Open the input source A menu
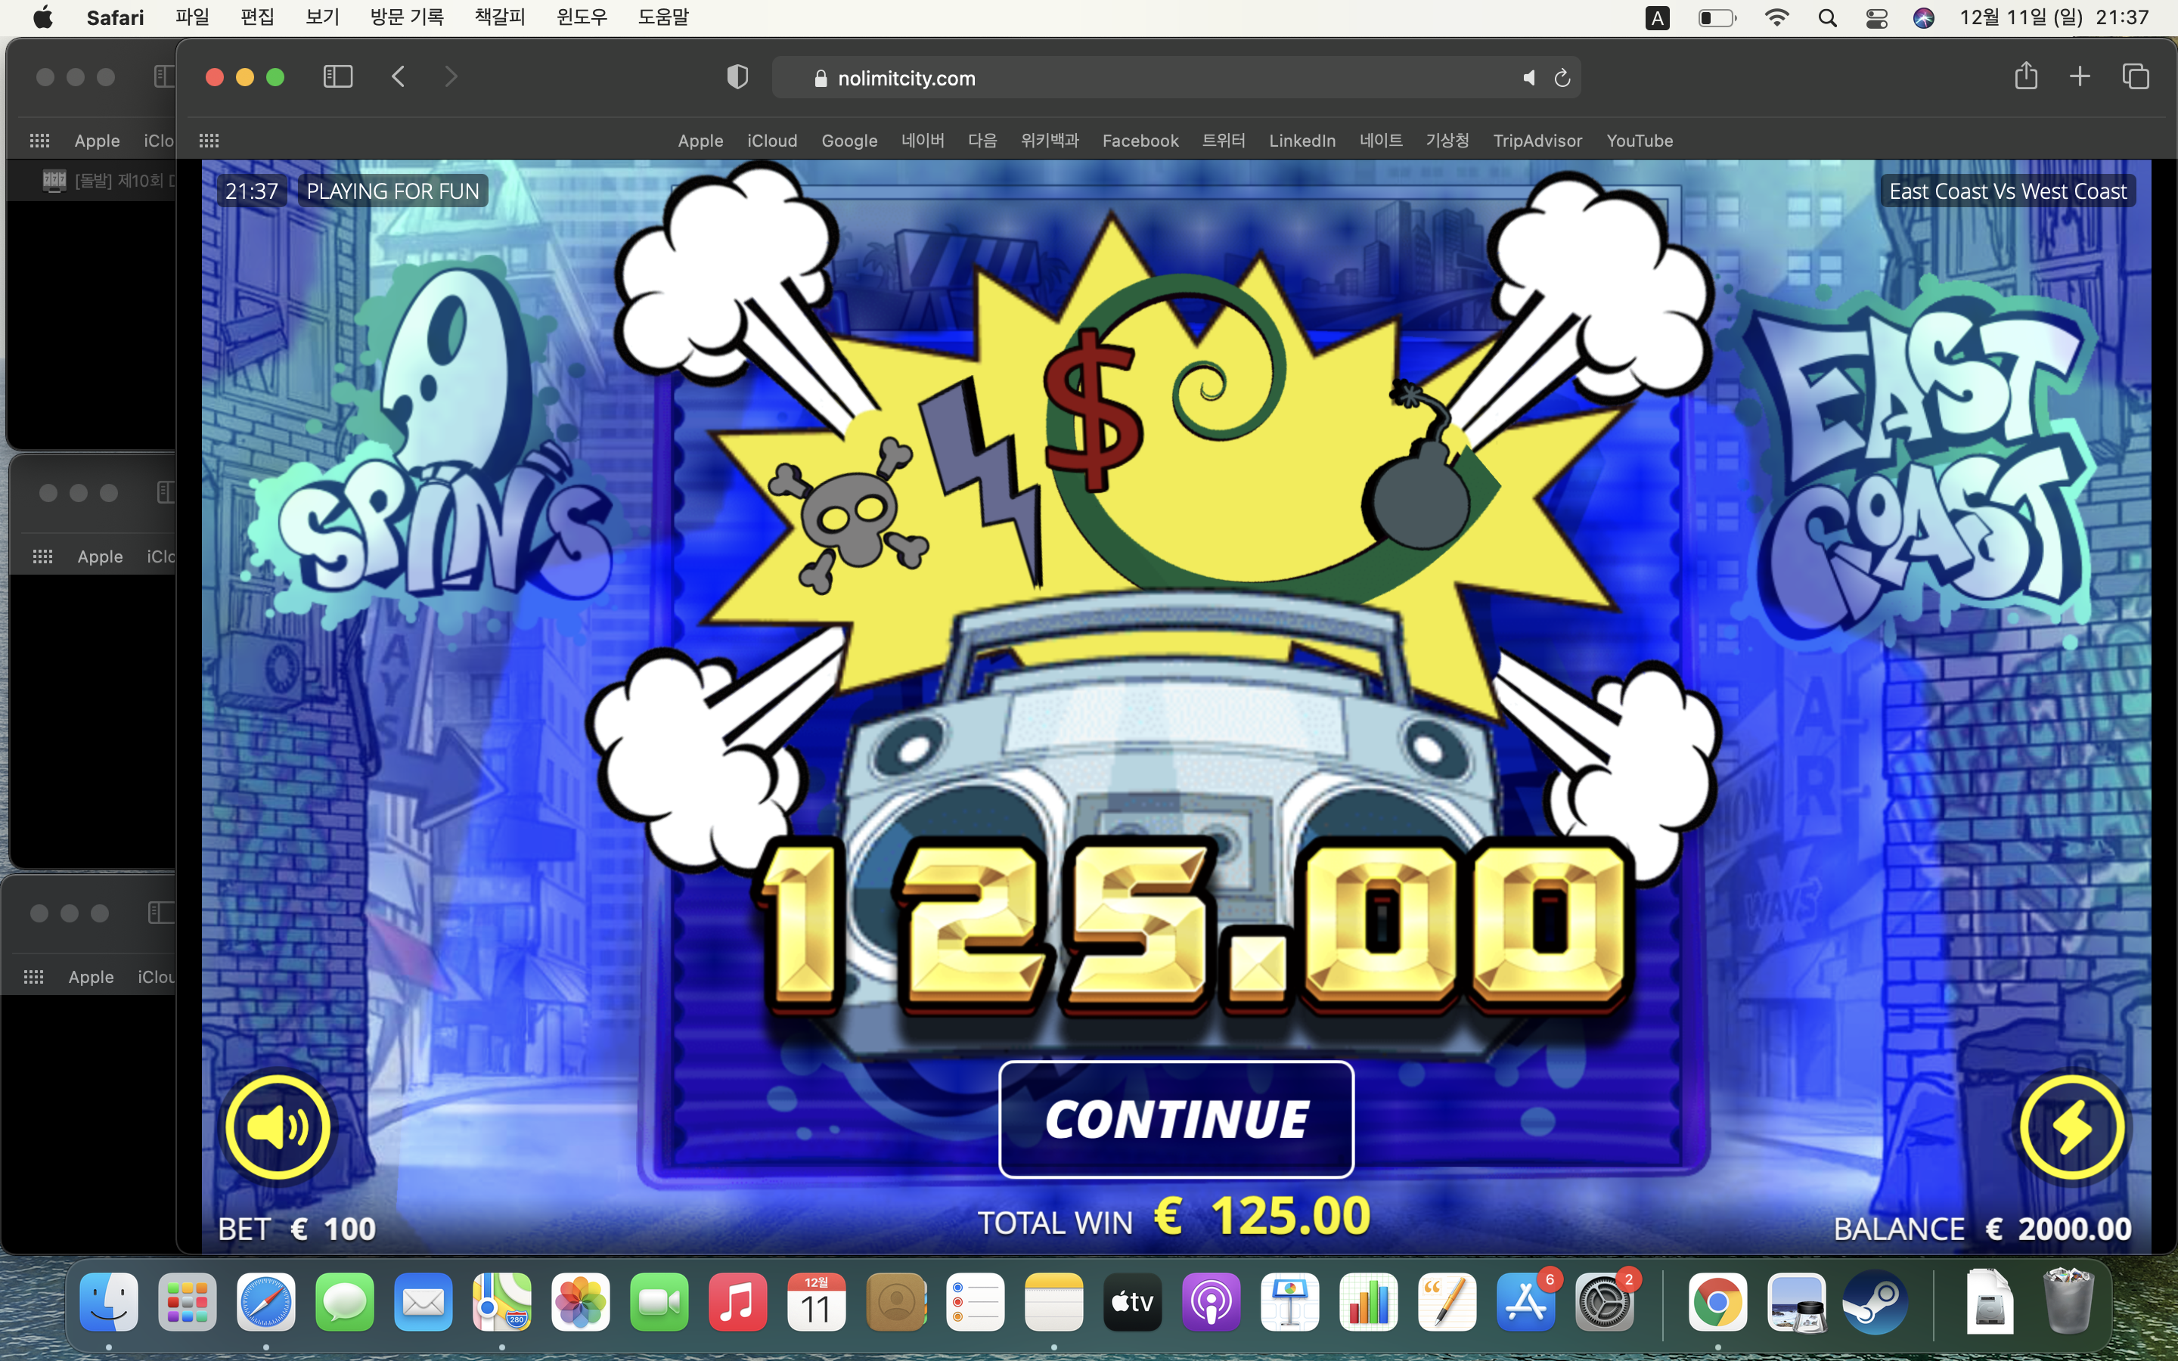The height and width of the screenshot is (1361, 2178). (x=1657, y=18)
